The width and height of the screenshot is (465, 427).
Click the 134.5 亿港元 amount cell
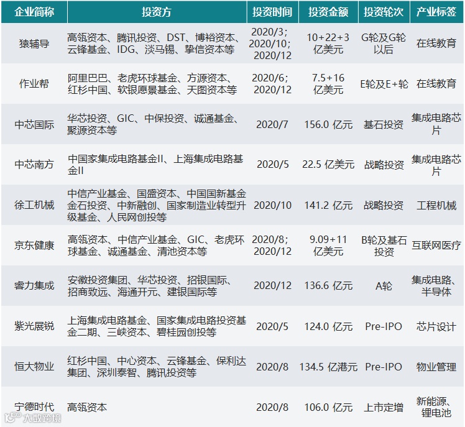click(328, 367)
